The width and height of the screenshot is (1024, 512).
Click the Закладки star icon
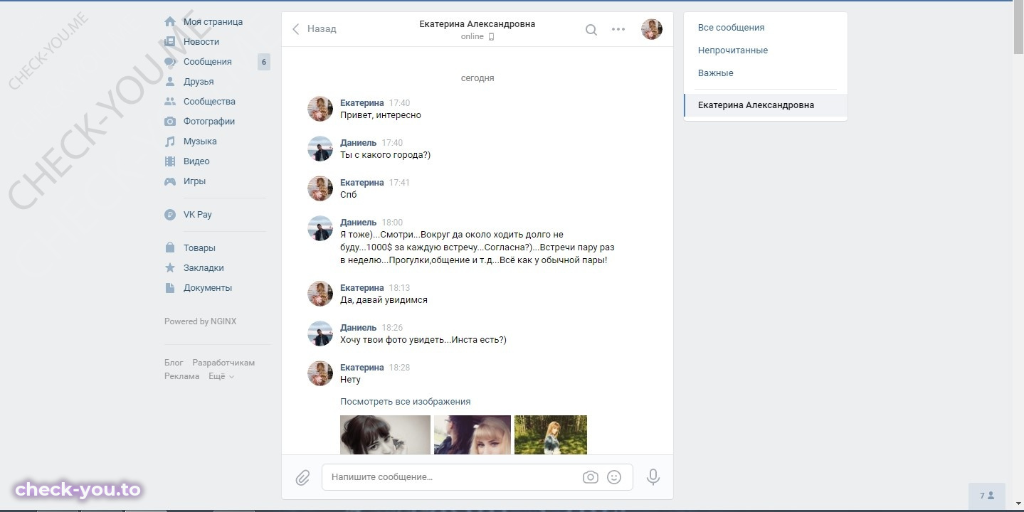pos(170,268)
